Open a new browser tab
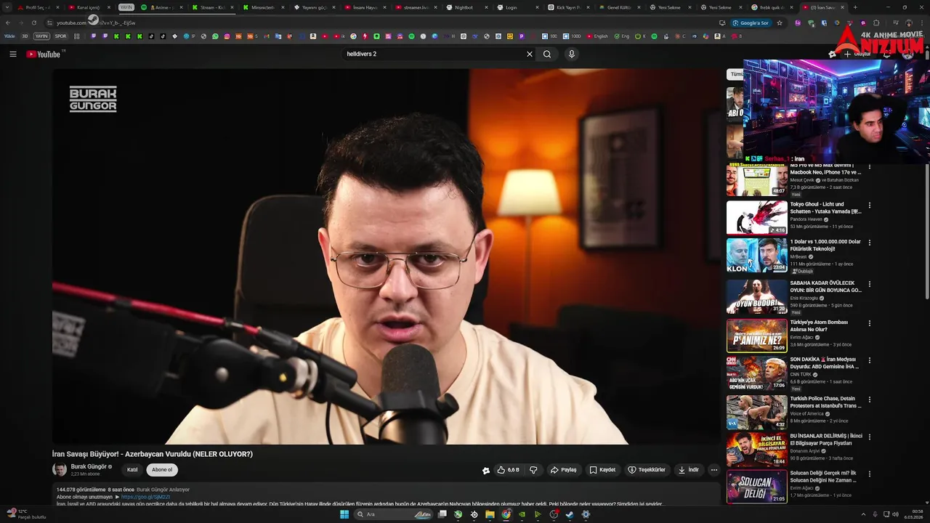 855,7
